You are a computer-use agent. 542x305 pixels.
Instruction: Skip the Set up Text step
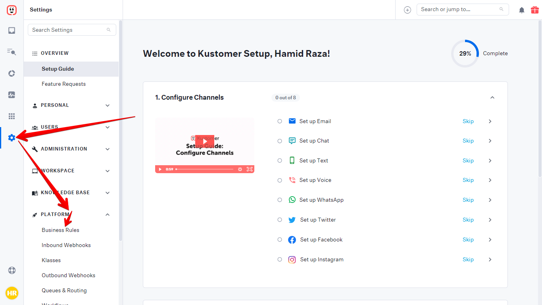(468, 160)
